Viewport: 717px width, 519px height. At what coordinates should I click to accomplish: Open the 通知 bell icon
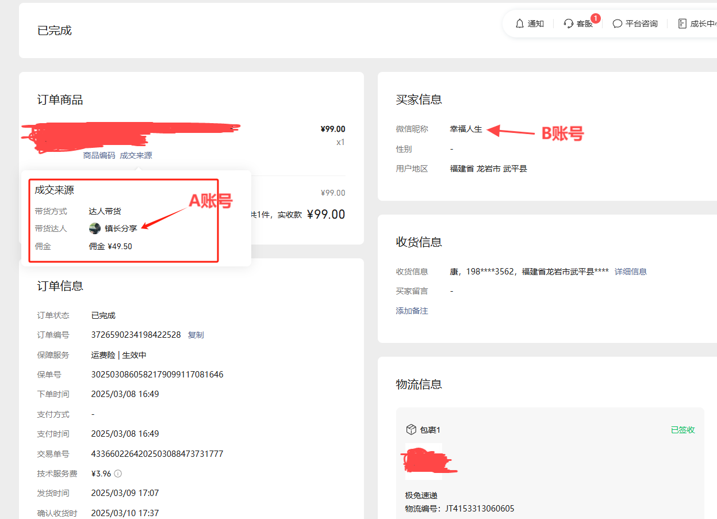[520, 24]
